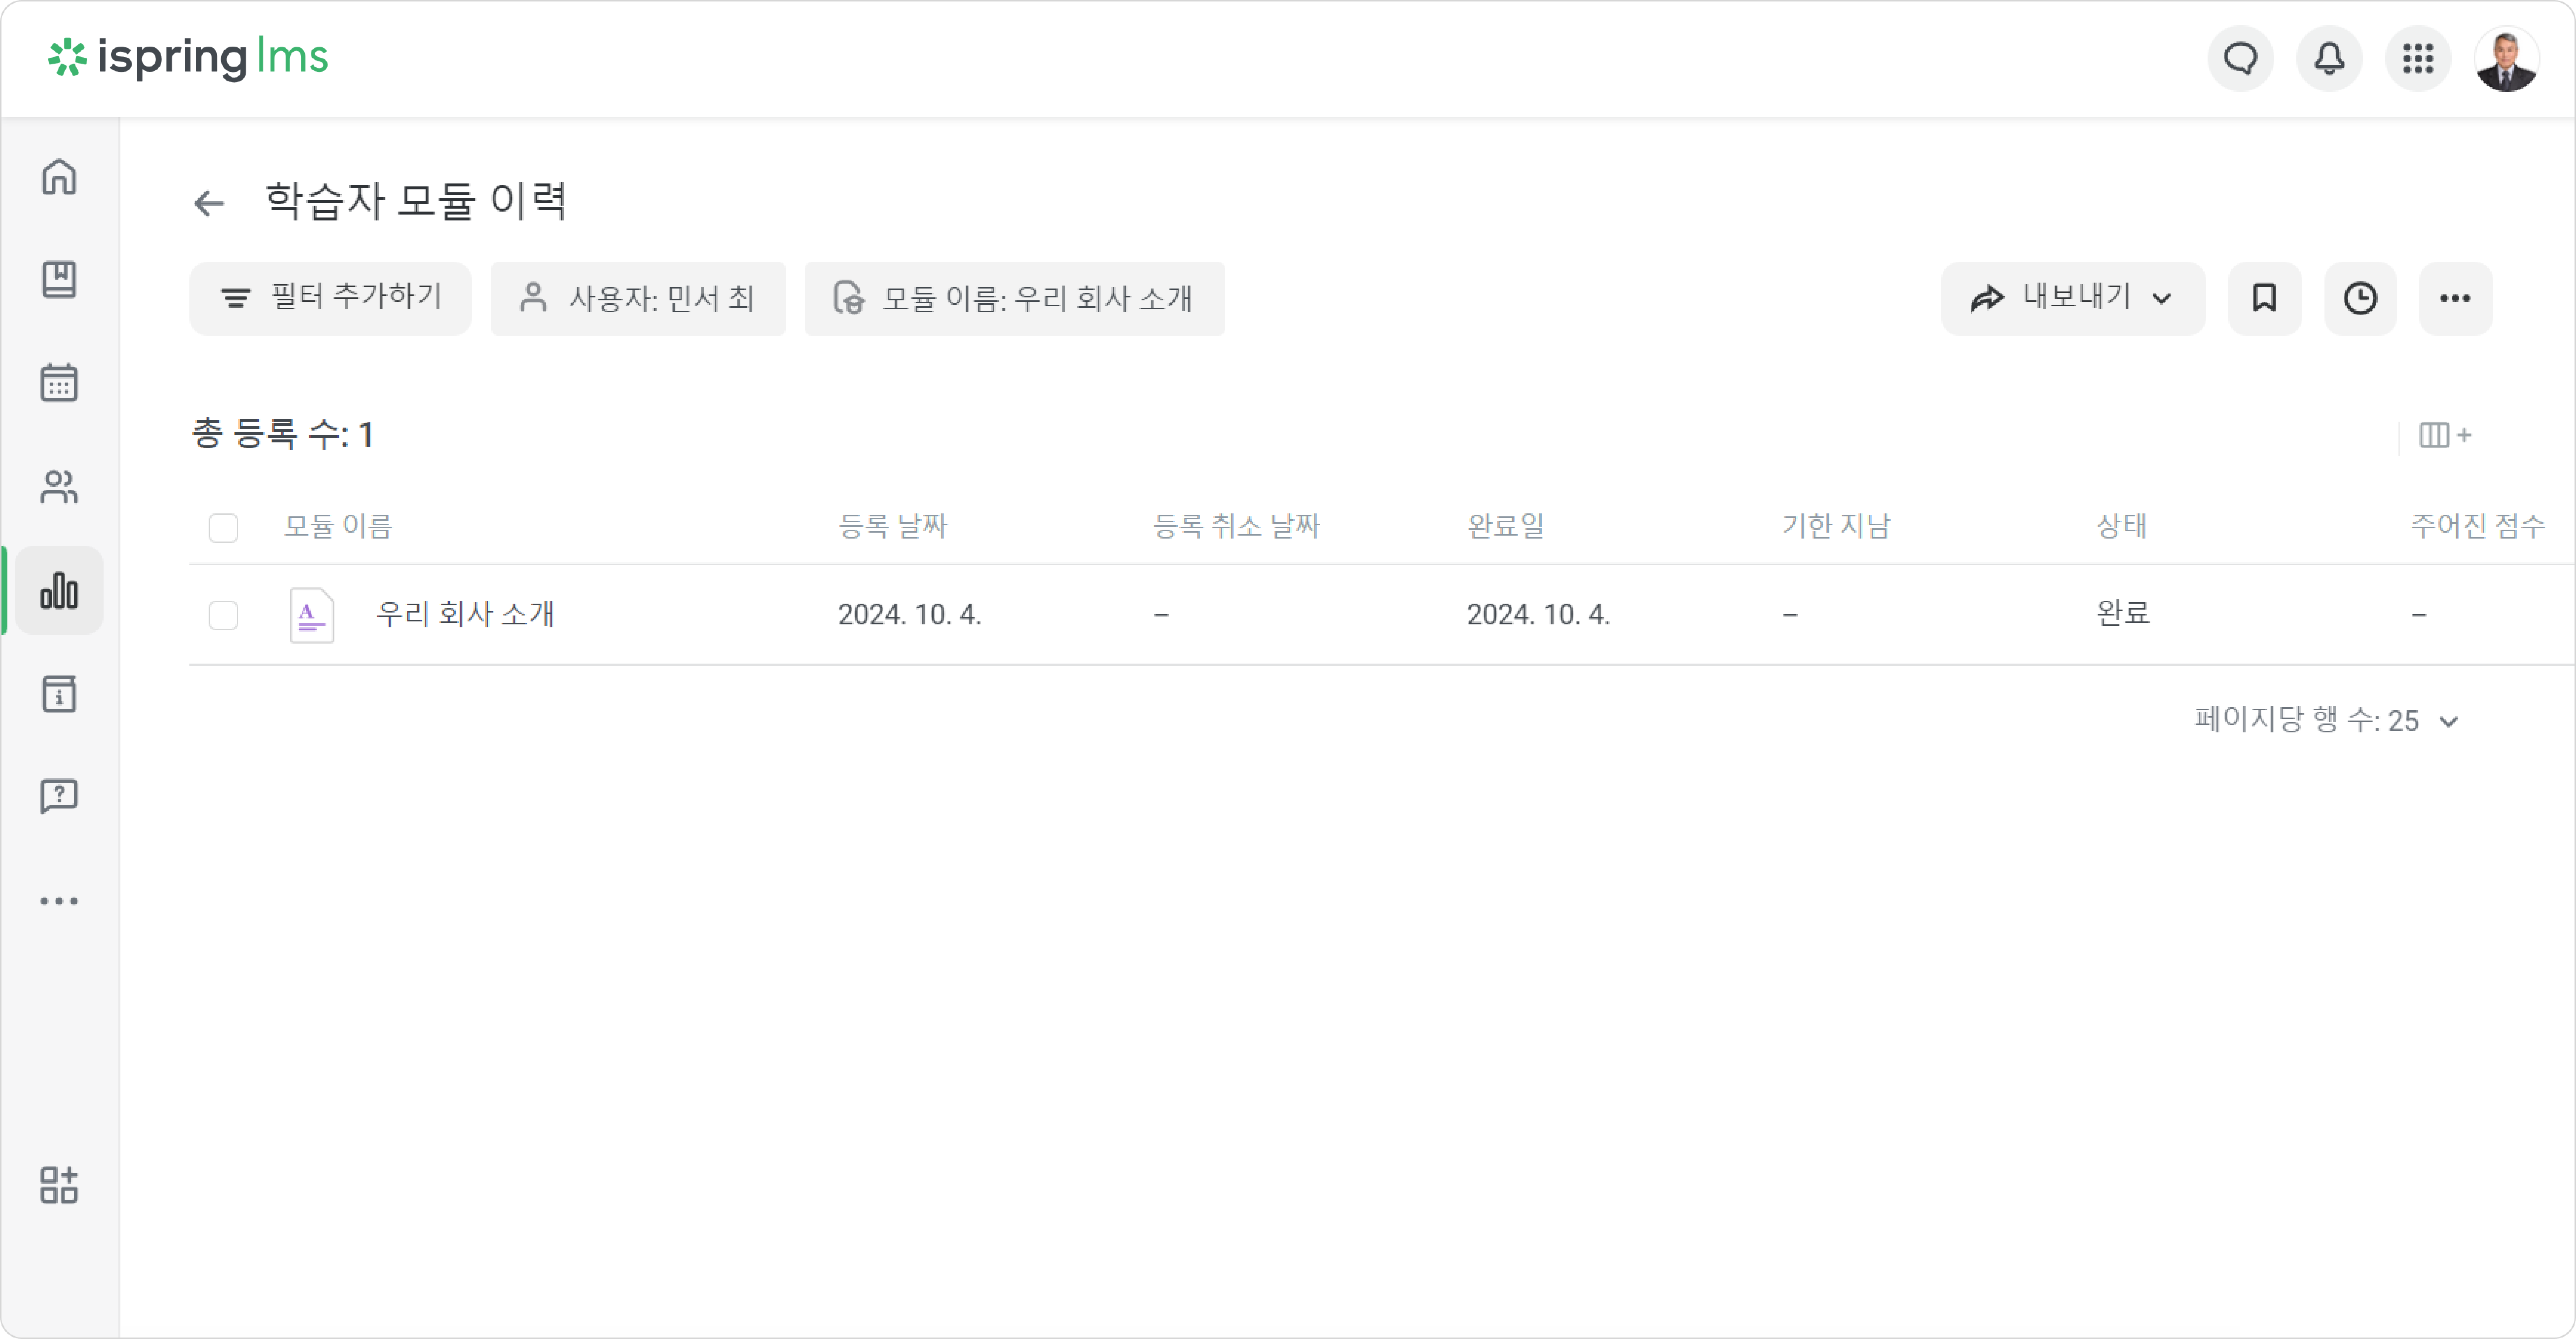Open the reports bar chart icon
This screenshot has height=1339, width=2576.
point(59,590)
